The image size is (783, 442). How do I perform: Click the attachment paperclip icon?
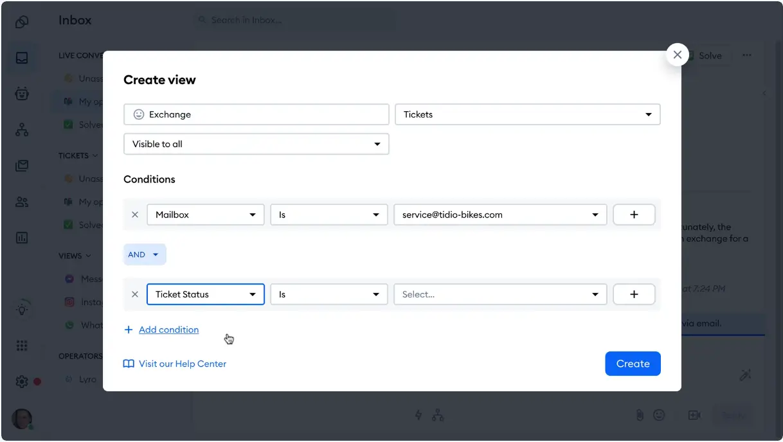click(640, 415)
